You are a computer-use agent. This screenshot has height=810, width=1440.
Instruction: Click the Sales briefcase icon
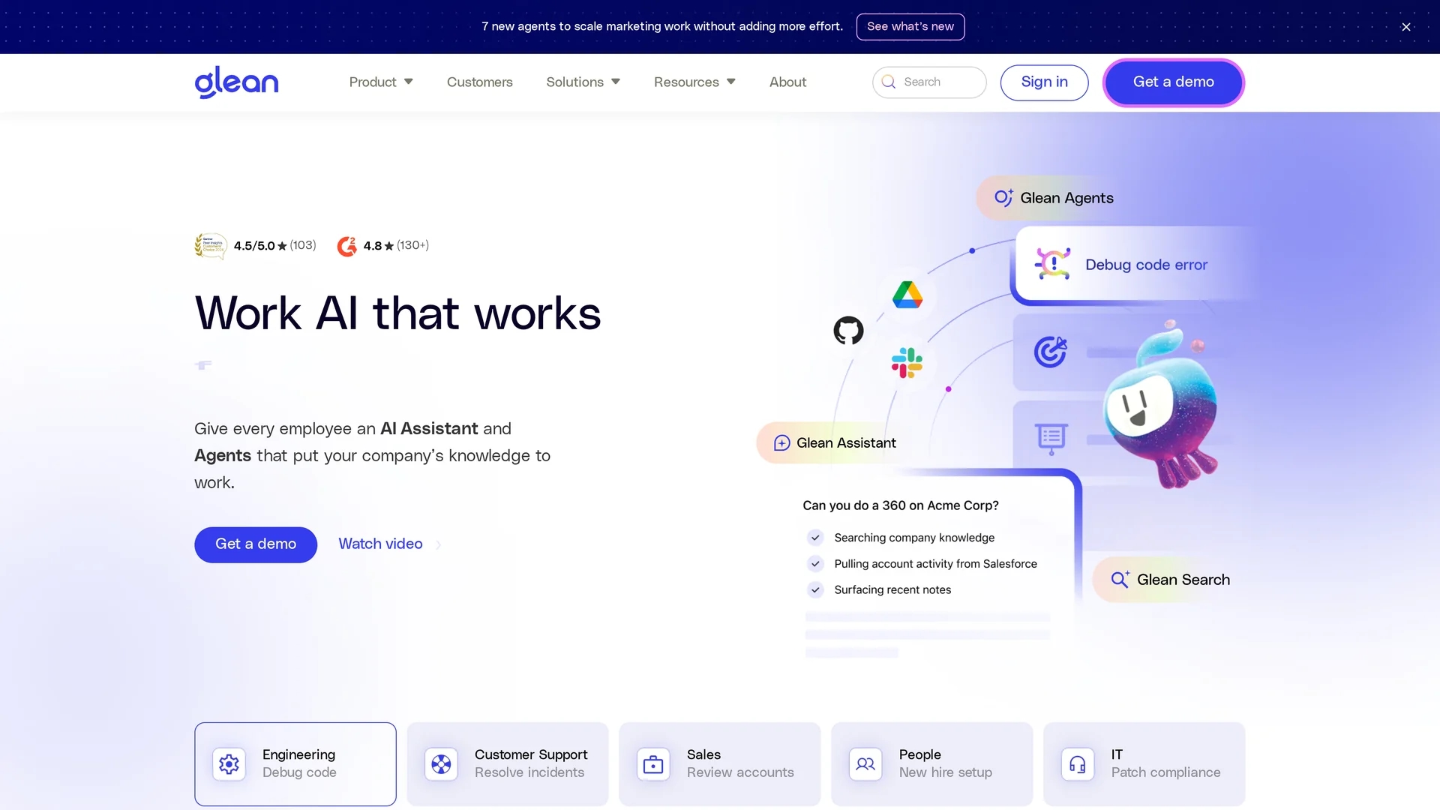tap(653, 764)
